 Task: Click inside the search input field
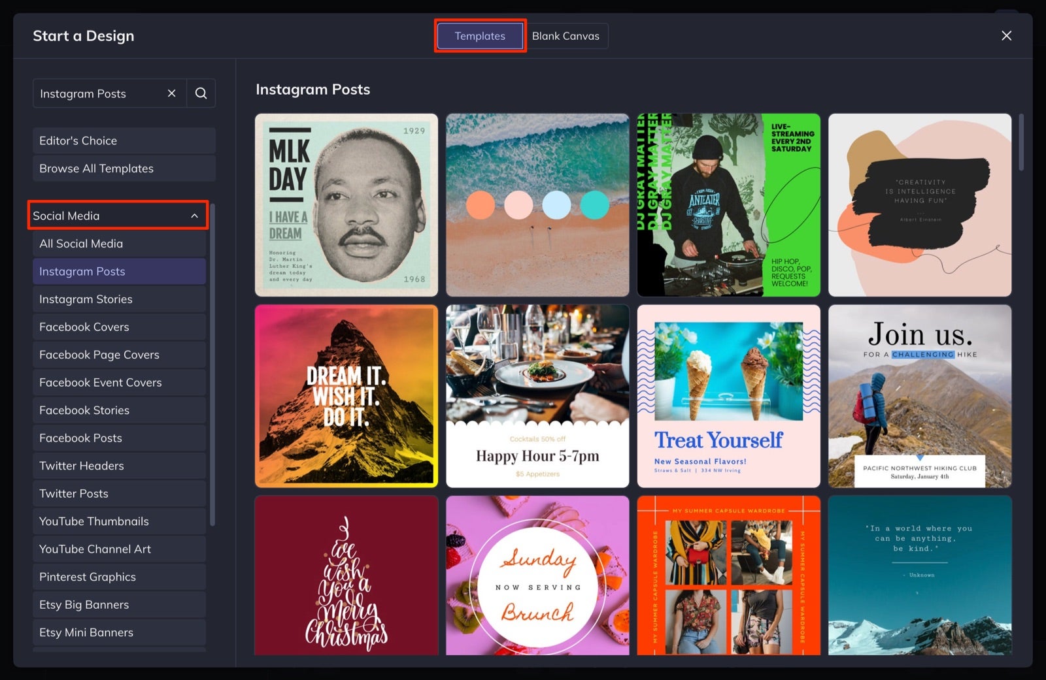(98, 93)
